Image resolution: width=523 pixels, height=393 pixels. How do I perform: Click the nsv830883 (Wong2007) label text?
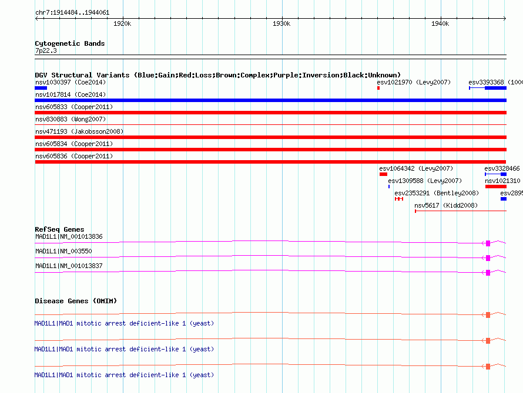[x=71, y=119]
